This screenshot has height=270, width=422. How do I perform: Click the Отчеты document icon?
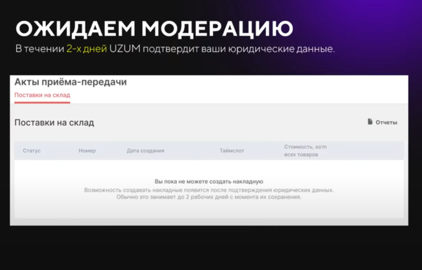point(370,122)
